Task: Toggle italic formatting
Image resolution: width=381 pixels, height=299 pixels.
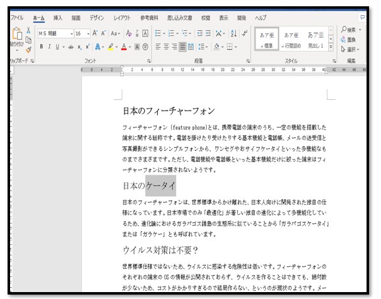Action: pyautogui.click(x=49, y=46)
